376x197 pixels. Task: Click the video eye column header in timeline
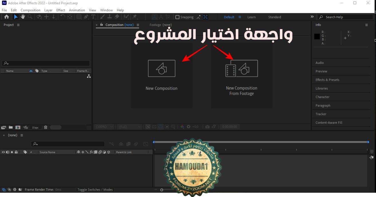click(x=3, y=152)
